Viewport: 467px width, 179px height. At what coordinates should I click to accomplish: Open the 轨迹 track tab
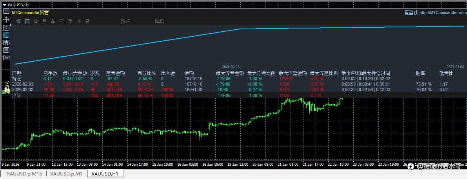click(160, 21)
